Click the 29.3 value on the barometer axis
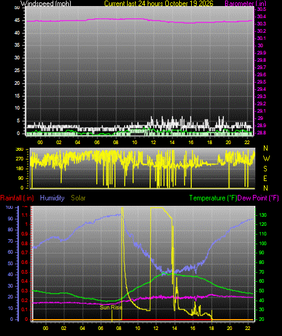282x336 pixels. 261,96
